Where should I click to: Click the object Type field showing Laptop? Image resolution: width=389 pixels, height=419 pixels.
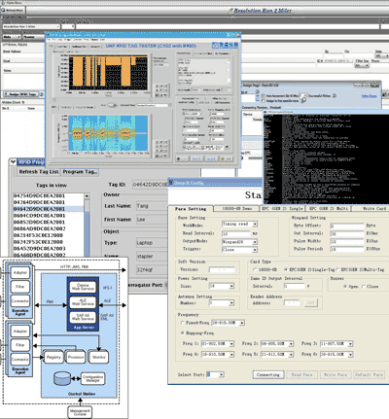pyautogui.click(x=152, y=243)
